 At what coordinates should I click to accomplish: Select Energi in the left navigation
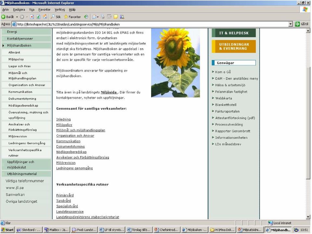[x=26, y=32]
